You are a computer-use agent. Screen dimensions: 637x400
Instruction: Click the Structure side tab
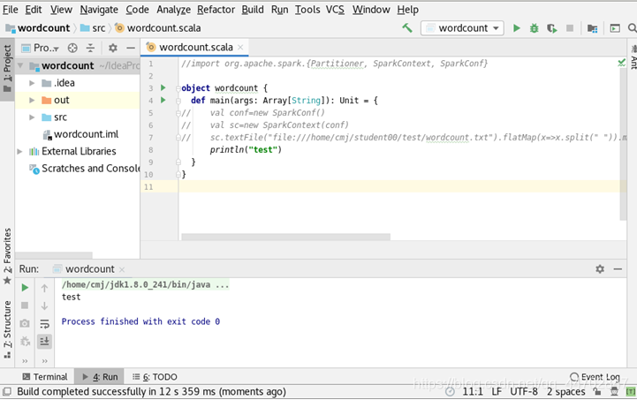(7, 329)
